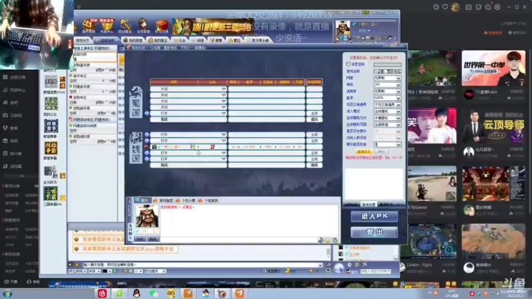Click the send arrow icon in room chat
The height and width of the screenshot is (299, 532).
point(321,240)
